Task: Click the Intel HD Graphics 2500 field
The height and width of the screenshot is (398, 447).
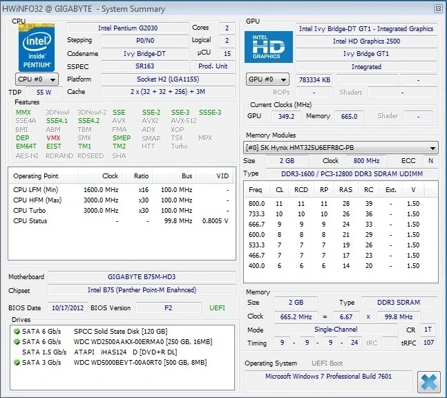Action: coord(366,41)
